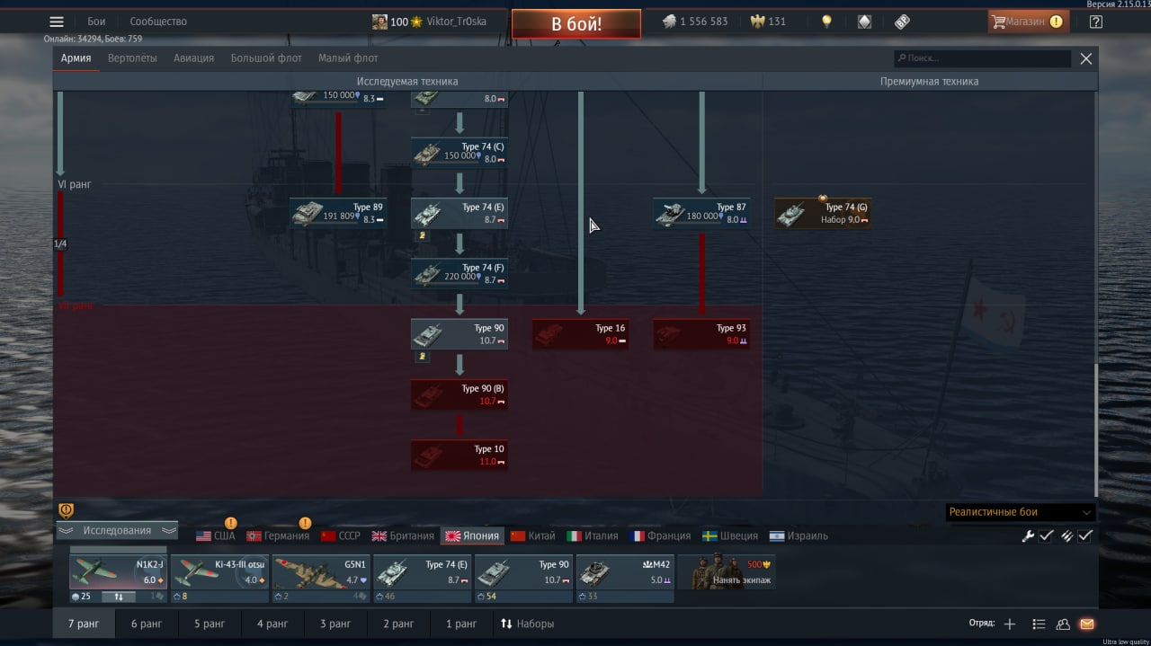Select Type 87 anti-air vehicle

701,213
